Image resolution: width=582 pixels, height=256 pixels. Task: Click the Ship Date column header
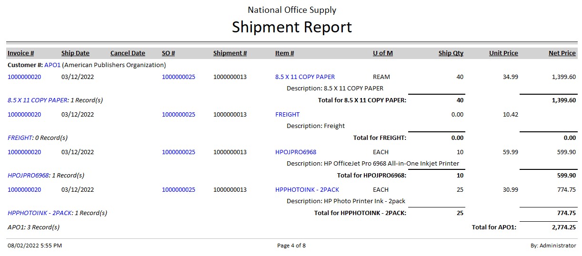point(75,53)
